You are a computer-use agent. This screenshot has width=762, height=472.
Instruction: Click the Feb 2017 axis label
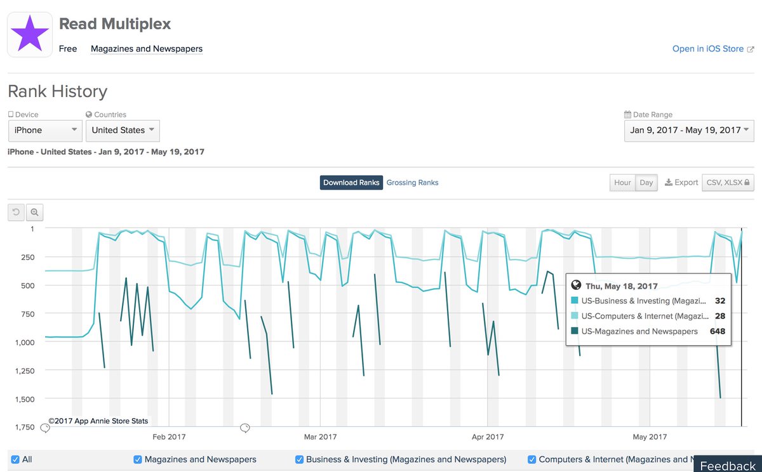169,437
